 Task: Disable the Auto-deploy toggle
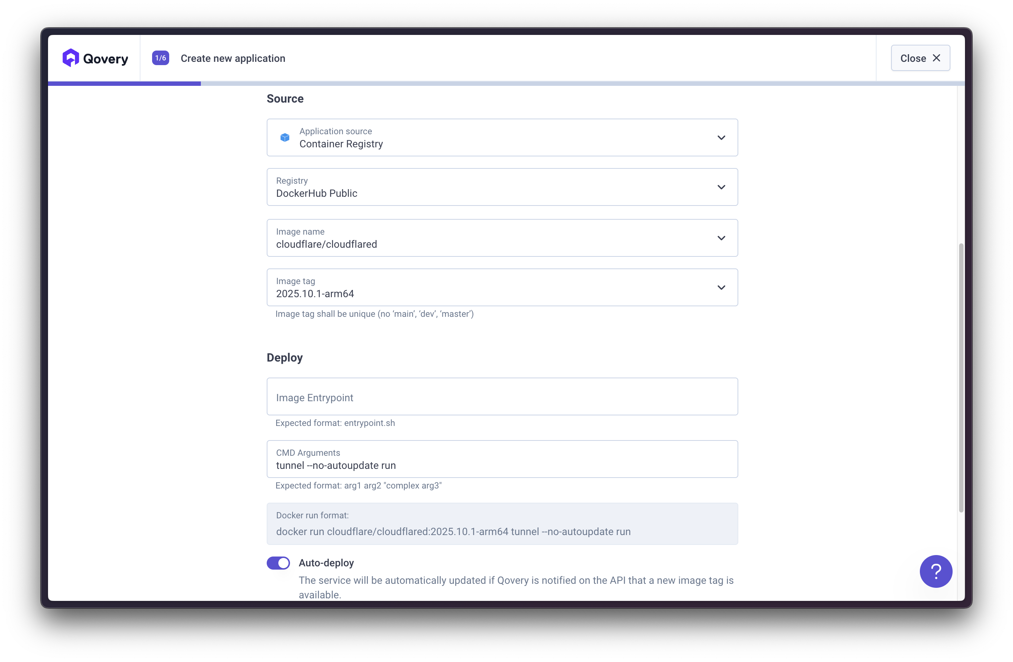coord(278,563)
